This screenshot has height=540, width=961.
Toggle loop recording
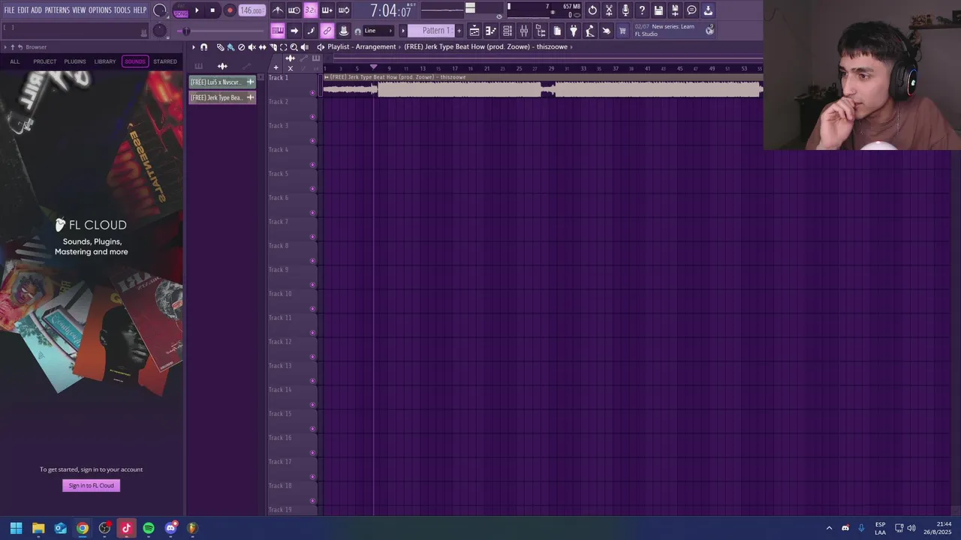point(344,10)
